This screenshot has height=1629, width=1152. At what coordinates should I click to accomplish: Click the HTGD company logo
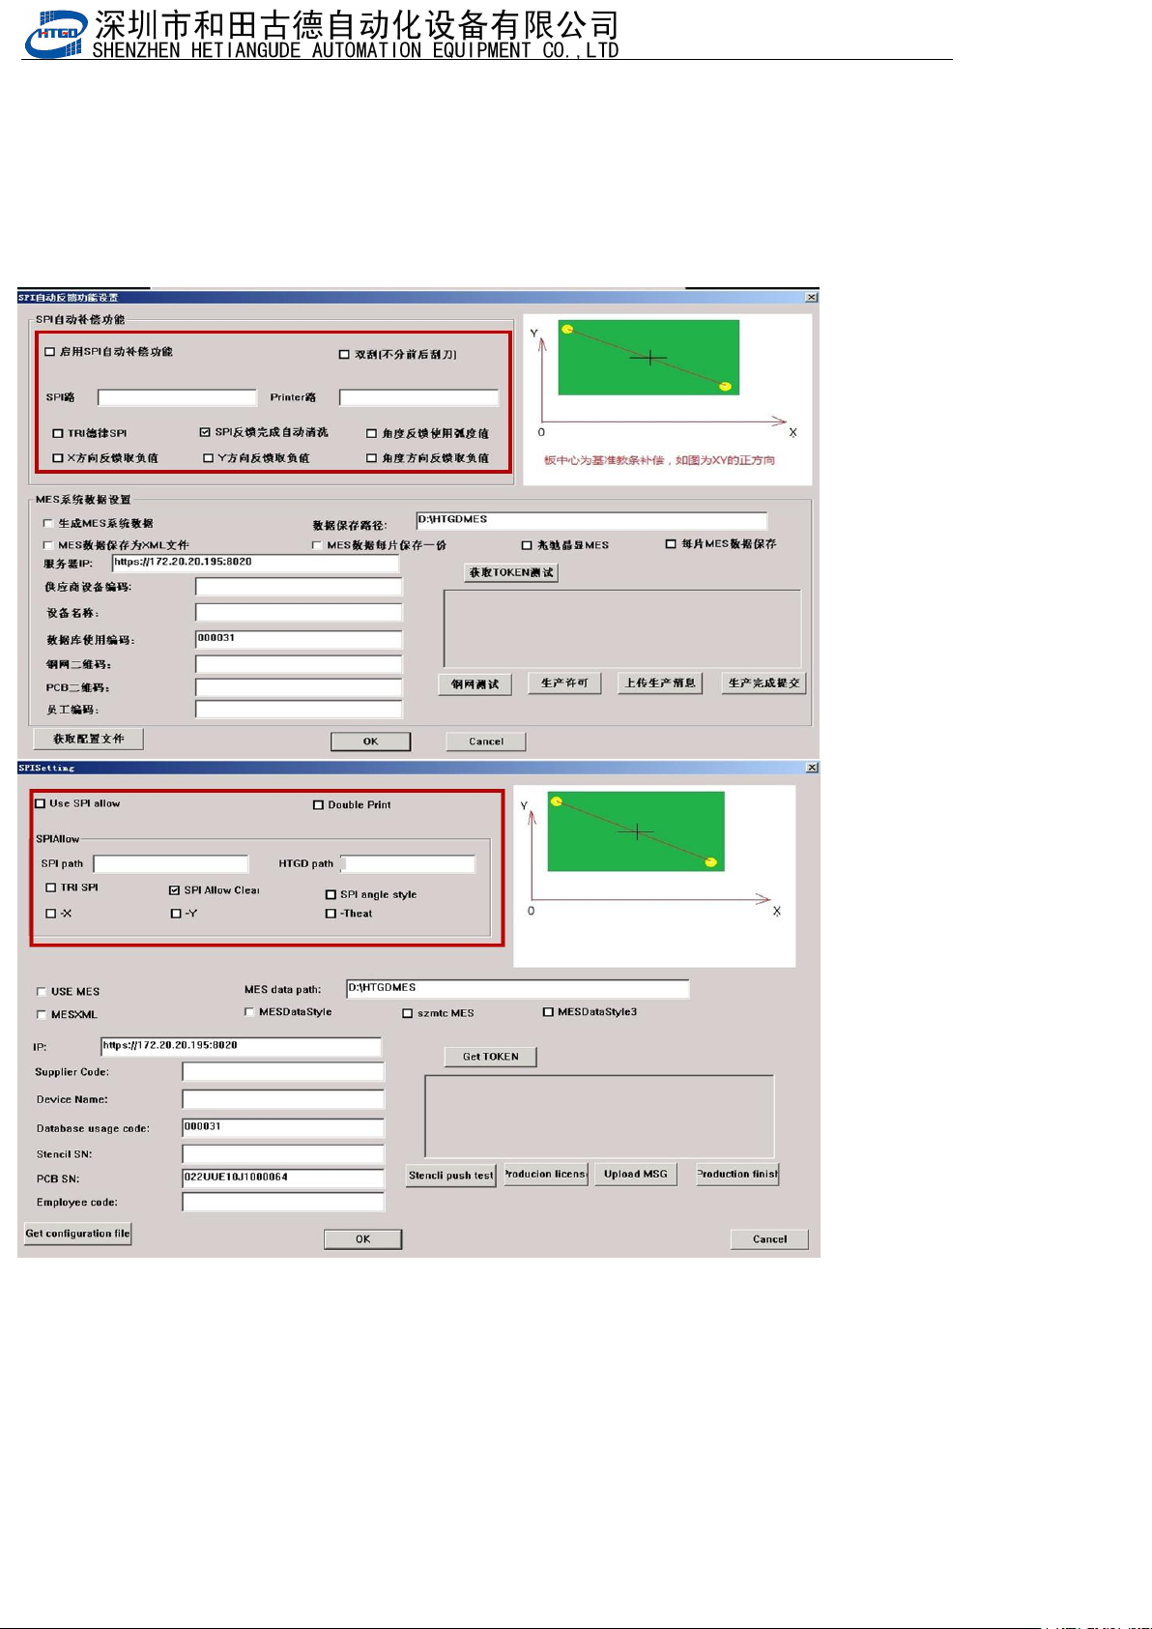point(55,34)
